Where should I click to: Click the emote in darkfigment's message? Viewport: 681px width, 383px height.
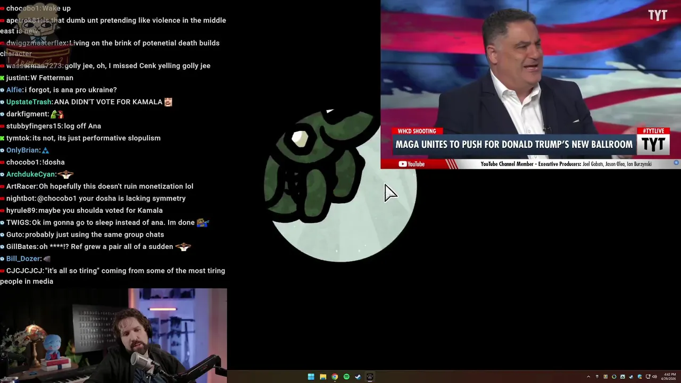coord(57,114)
